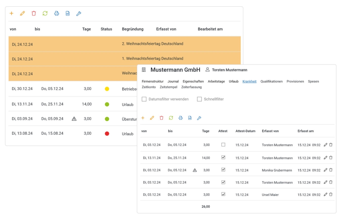Delete Ursel Maier's entry with the row trash
Viewport: 340px width, 219px height.
pos(331,195)
